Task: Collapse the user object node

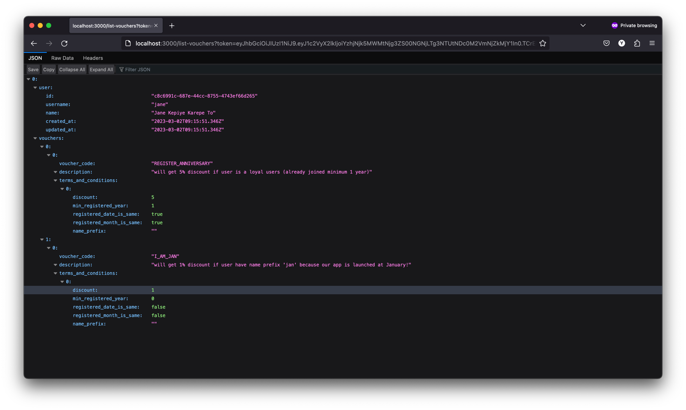Action: tap(35, 87)
